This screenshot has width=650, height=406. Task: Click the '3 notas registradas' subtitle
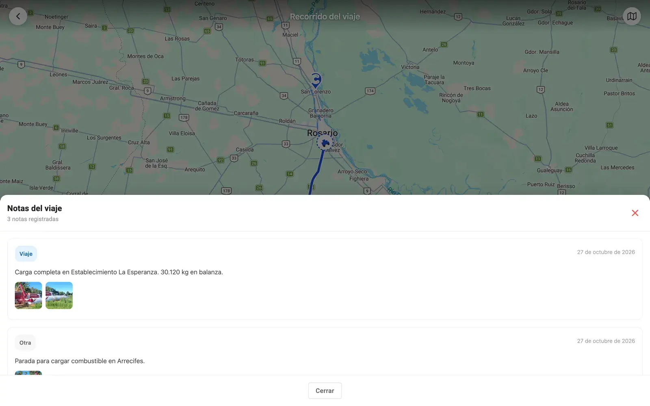pyautogui.click(x=33, y=219)
